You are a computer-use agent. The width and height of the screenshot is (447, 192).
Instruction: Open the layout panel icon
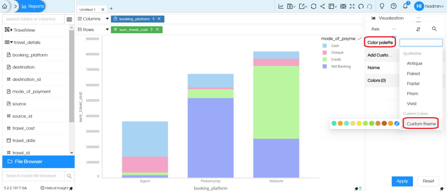point(332,6)
